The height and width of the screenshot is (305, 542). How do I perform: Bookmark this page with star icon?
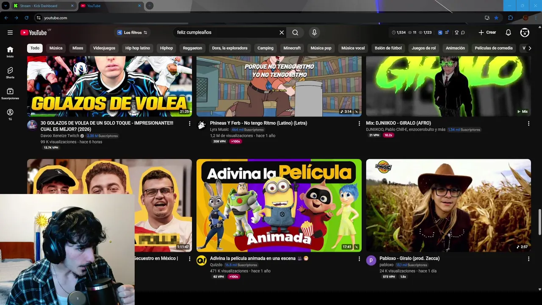[496, 18]
